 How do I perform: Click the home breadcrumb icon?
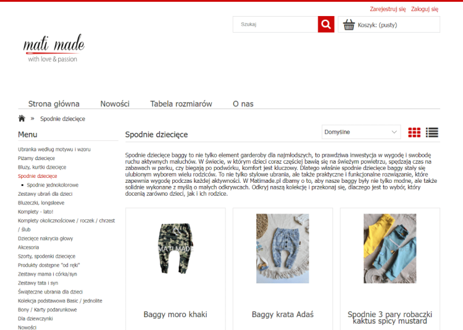pyautogui.click(x=22, y=118)
